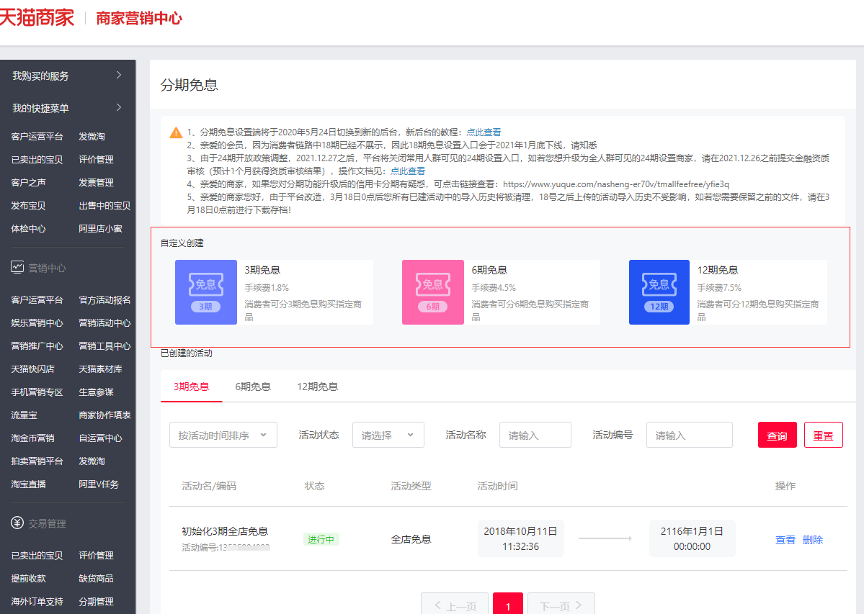The image size is (864, 614).
Task: Expand 我购买的服务 menu
Action: pos(68,76)
